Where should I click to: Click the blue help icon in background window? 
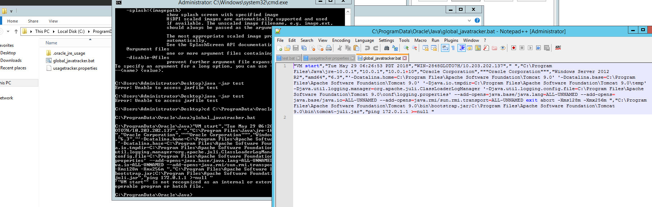pyautogui.click(x=477, y=20)
